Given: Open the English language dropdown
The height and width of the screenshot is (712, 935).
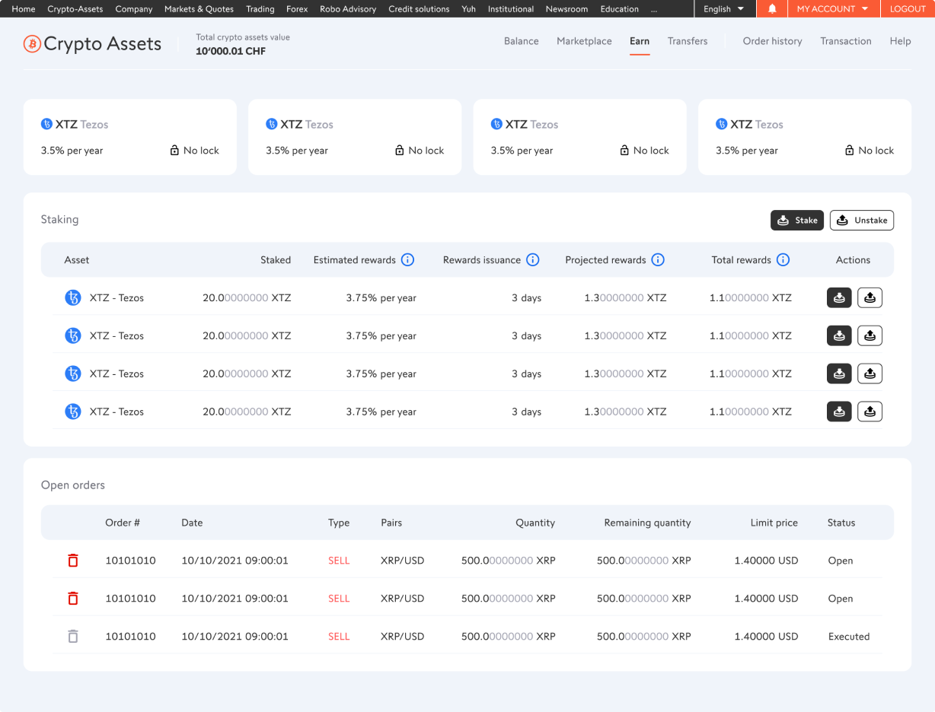Looking at the screenshot, I should [724, 9].
